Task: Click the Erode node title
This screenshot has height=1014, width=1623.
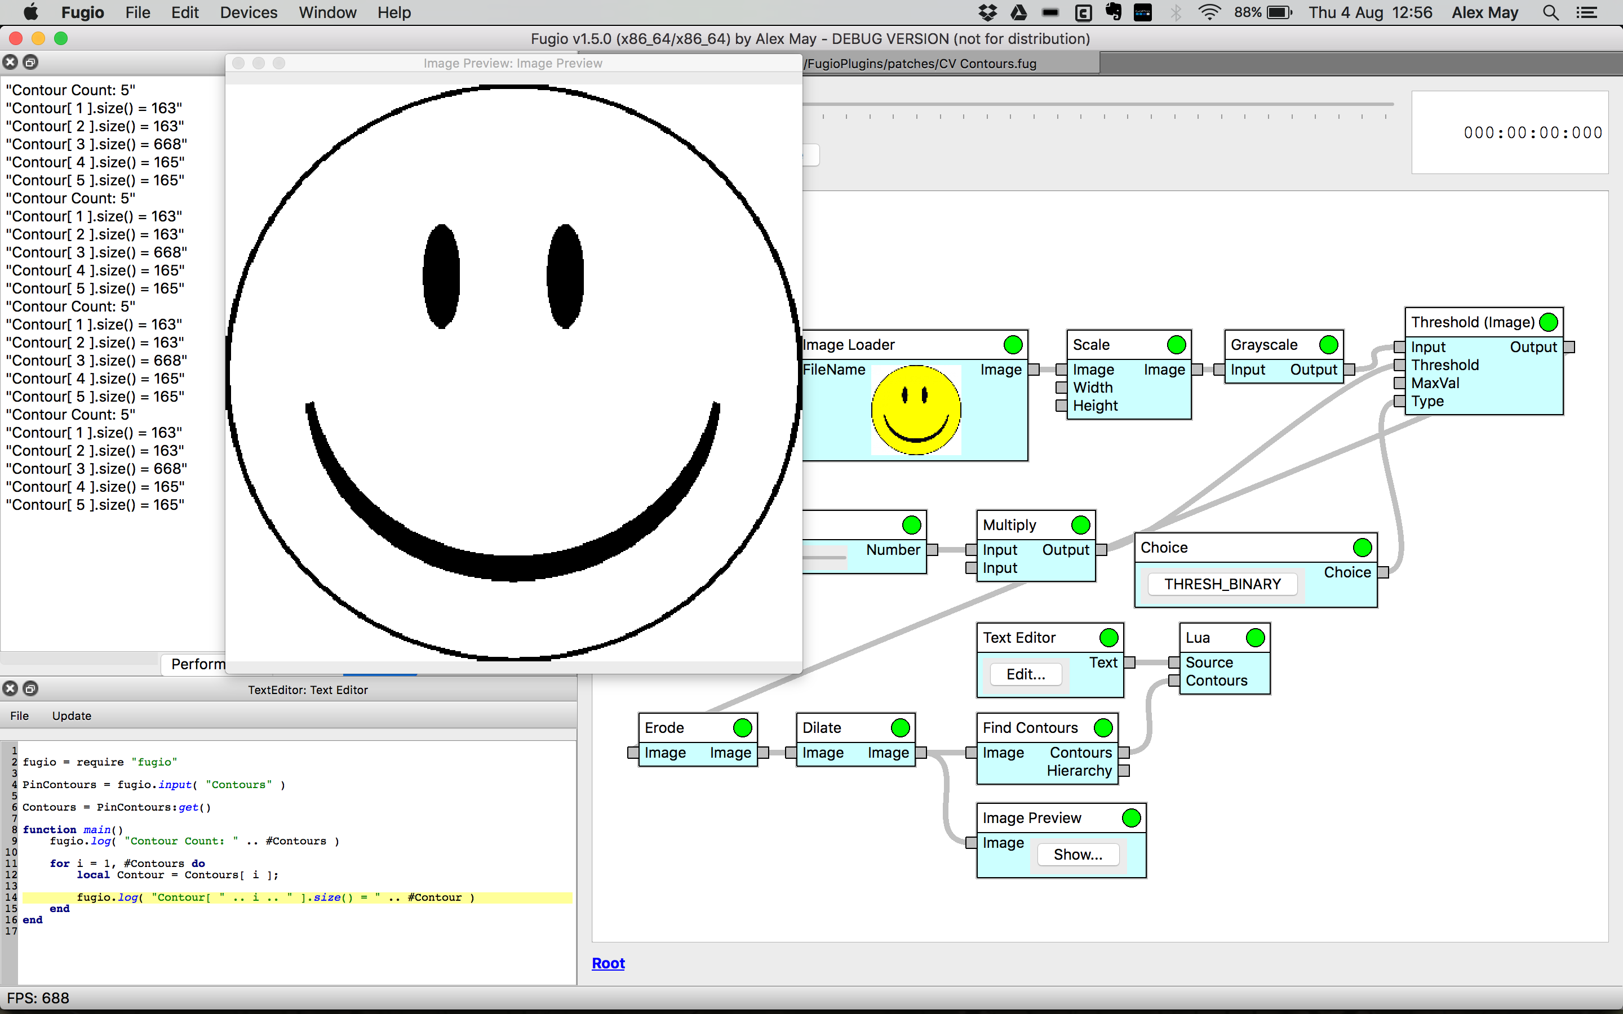Action: click(x=664, y=728)
